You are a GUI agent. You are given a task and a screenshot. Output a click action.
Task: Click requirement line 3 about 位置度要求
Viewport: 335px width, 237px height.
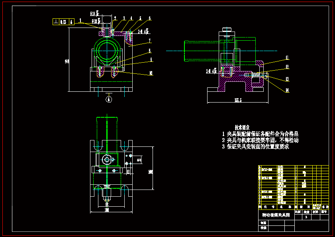(x=255, y=147)
